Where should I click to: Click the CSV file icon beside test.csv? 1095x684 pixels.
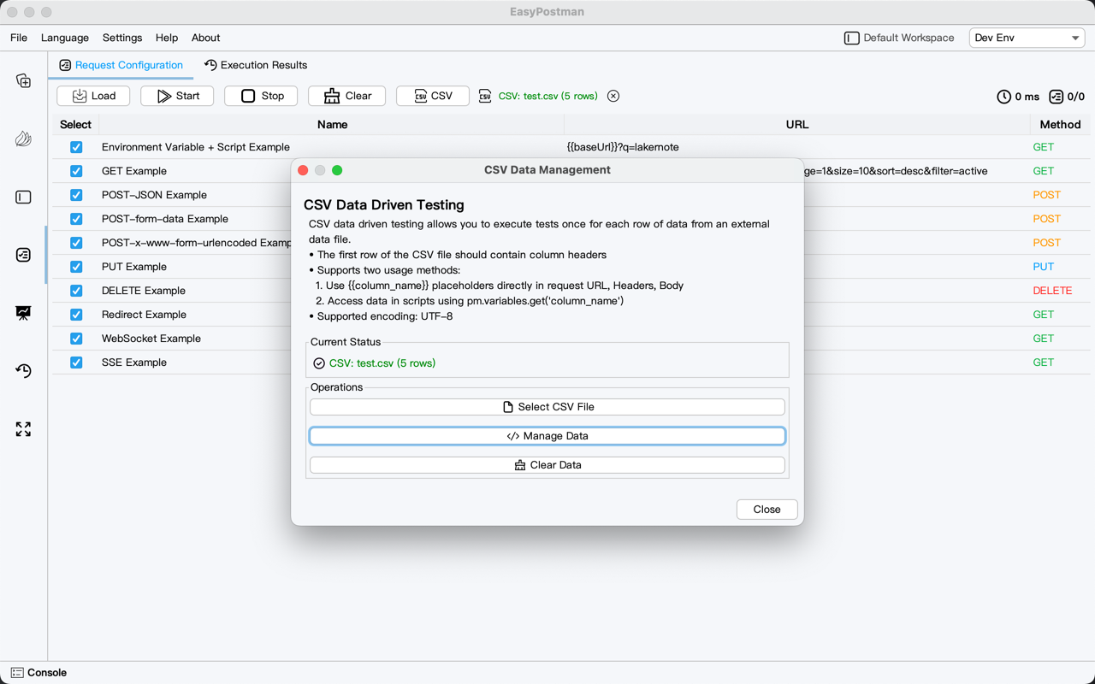(485, 96)
